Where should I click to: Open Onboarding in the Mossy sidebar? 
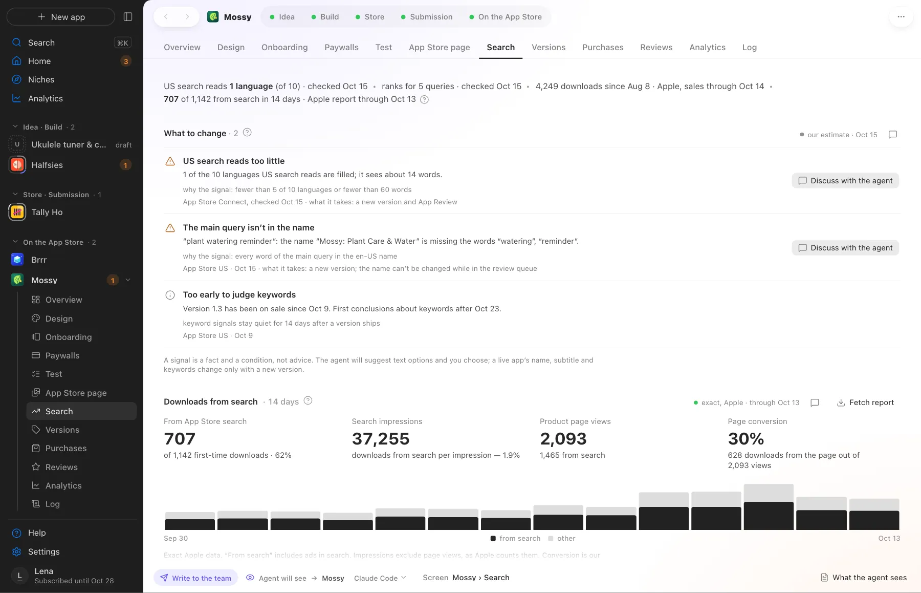pos(81,337)
